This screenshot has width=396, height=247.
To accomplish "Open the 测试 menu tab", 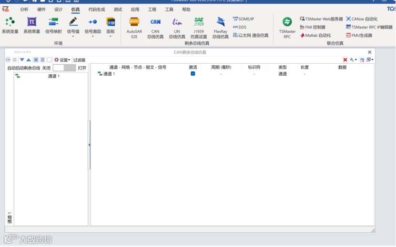I will (x=118, y=10).
